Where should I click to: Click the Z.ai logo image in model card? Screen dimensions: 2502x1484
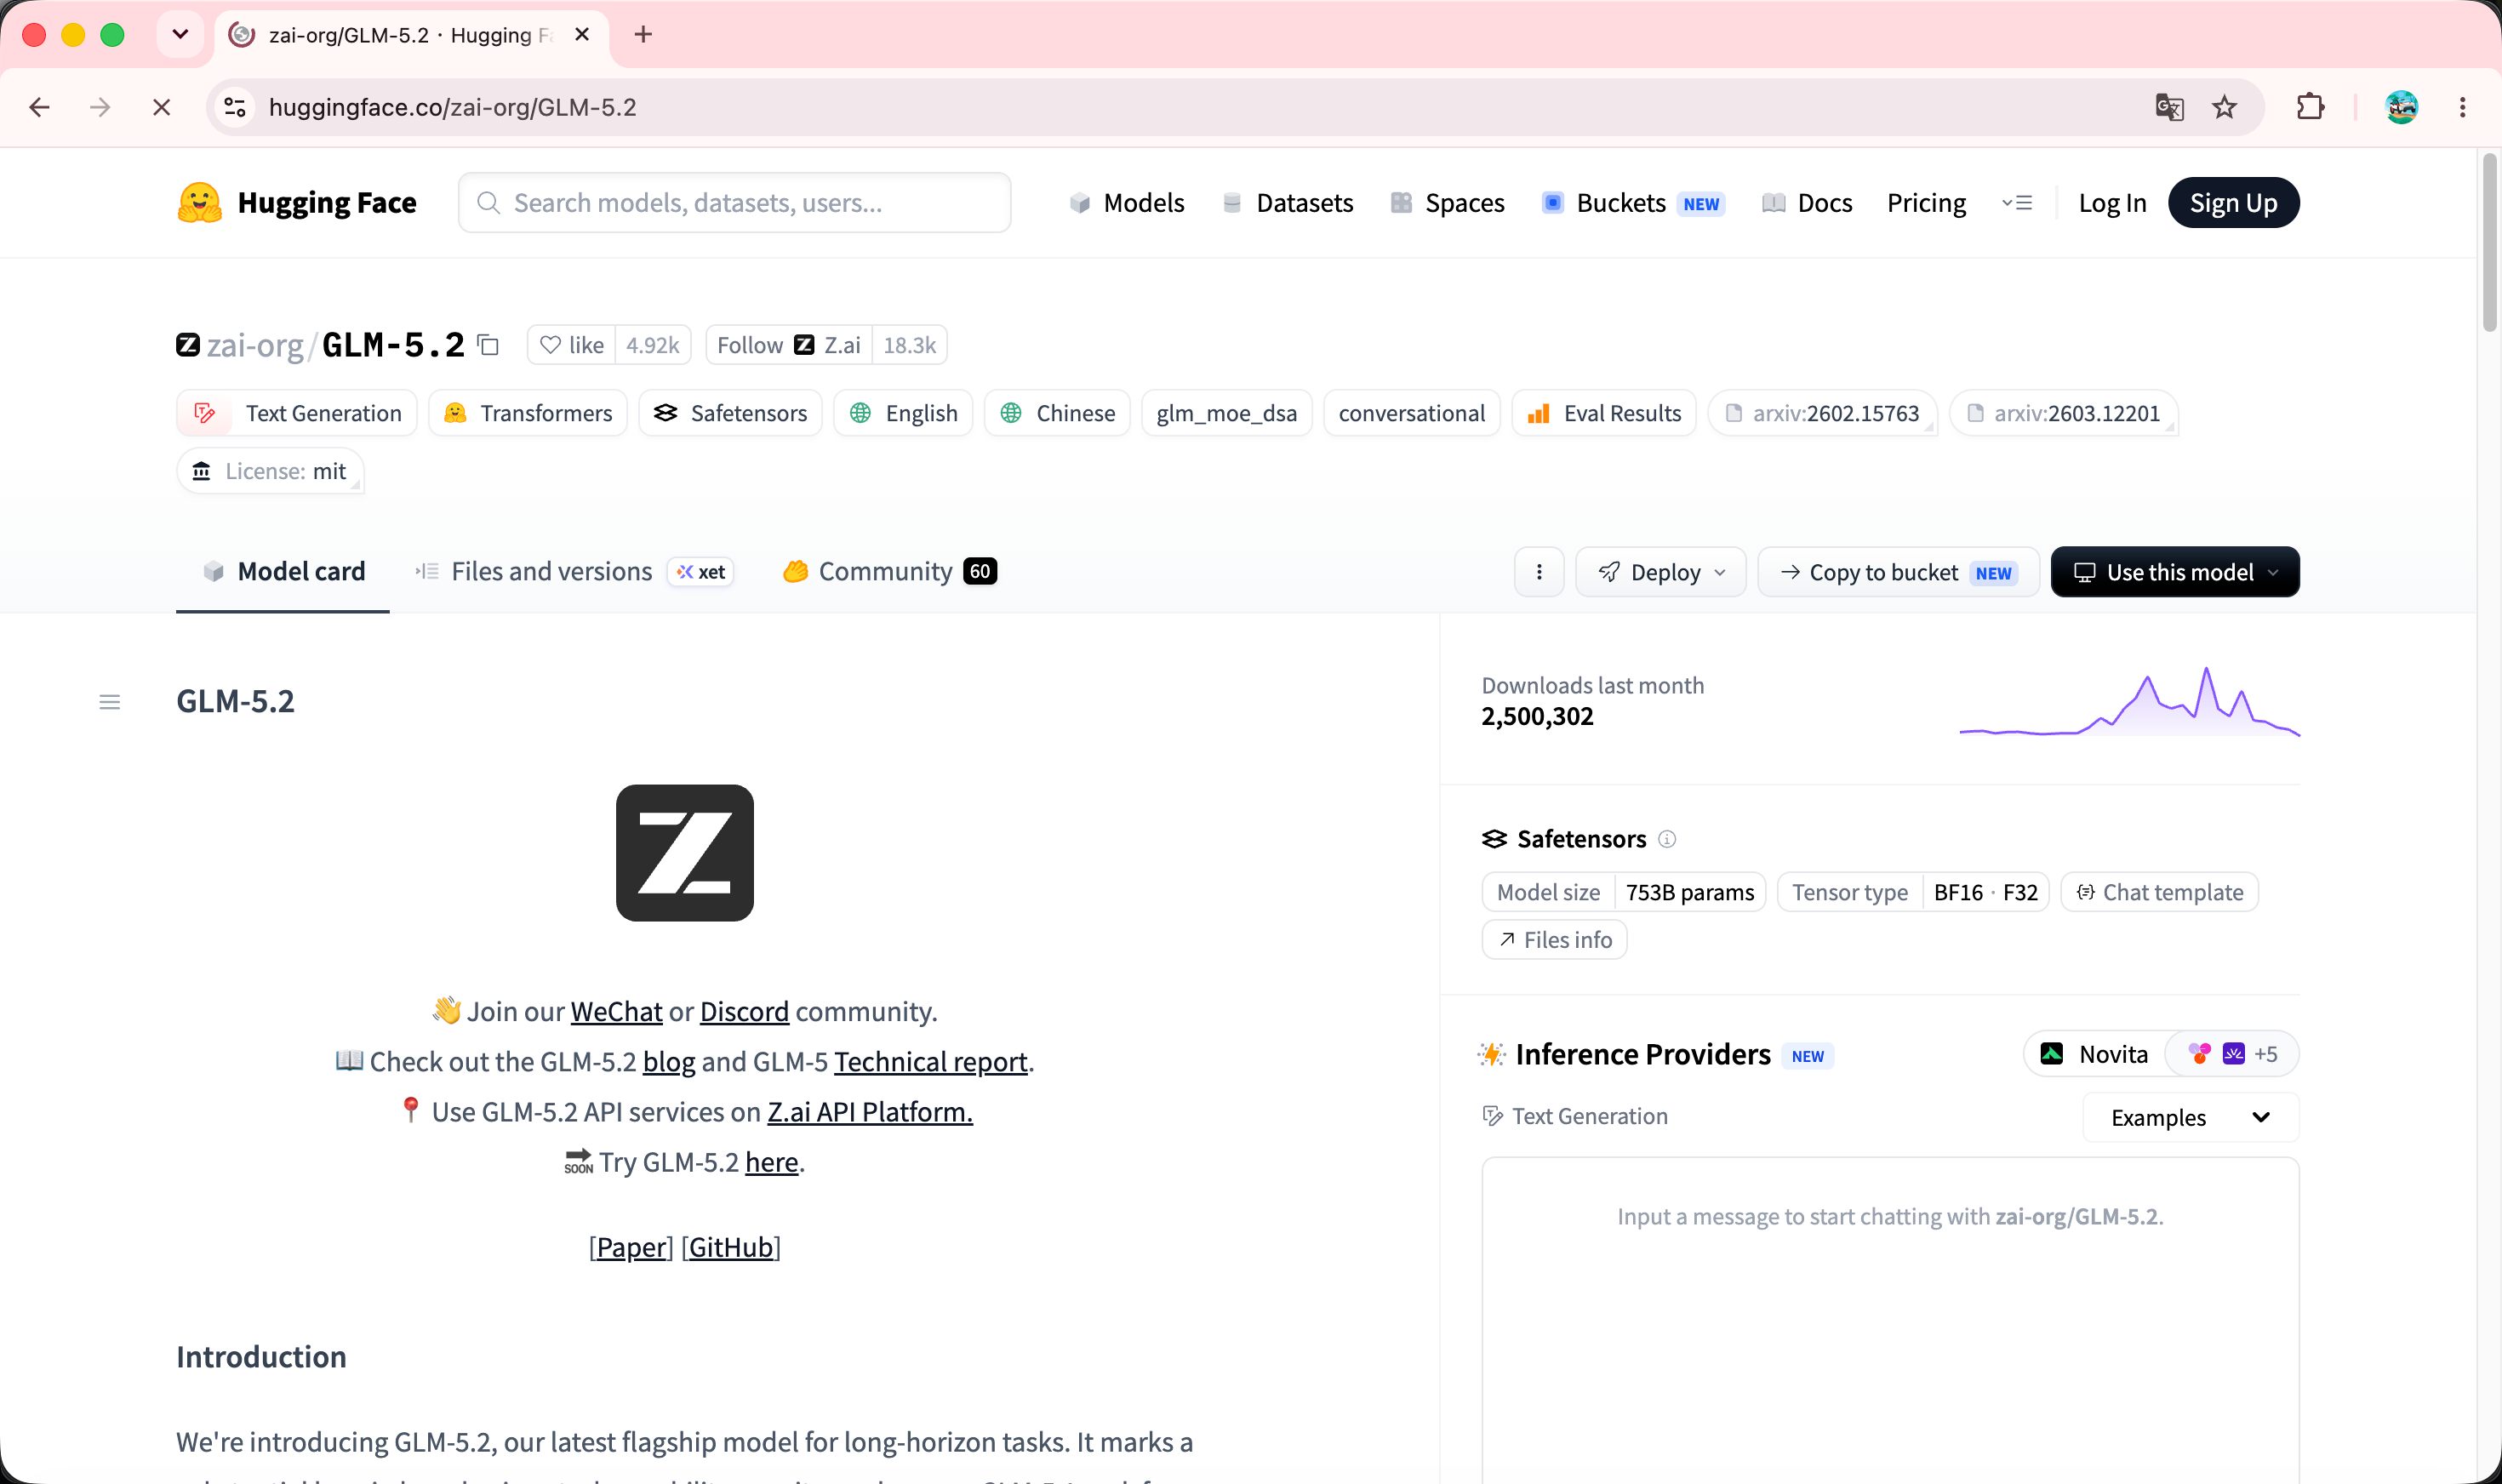point(685,853)
